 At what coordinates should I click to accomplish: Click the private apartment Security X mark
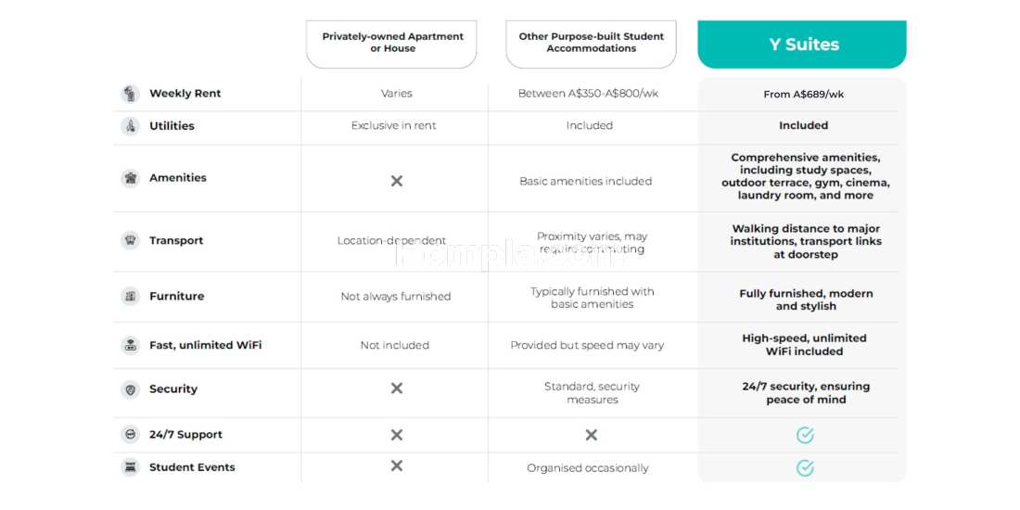click(396, 389)
